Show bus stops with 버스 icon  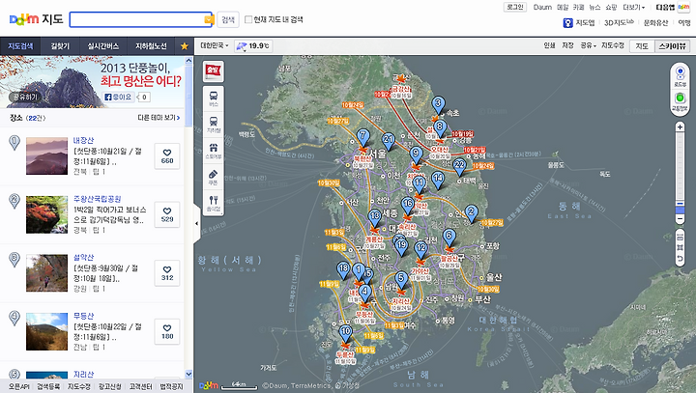[x=214, y=98]
